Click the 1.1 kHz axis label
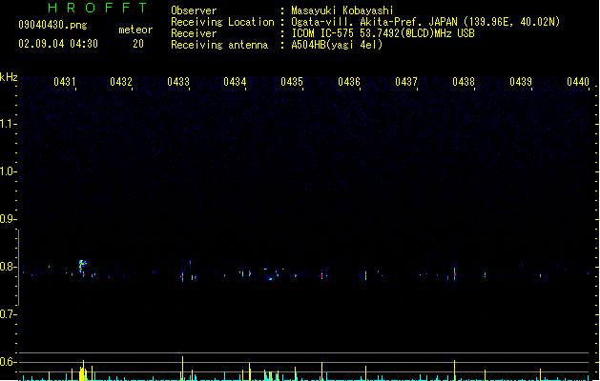Viewport: 600px width, 381px height. click(x=8, y=124)
